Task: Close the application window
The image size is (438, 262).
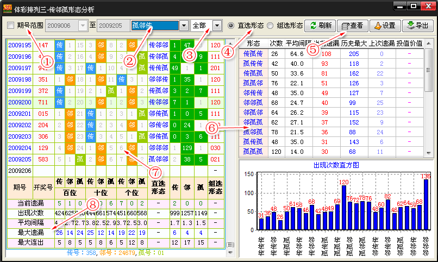Action: pyautogui.click(x=428, y=6)
